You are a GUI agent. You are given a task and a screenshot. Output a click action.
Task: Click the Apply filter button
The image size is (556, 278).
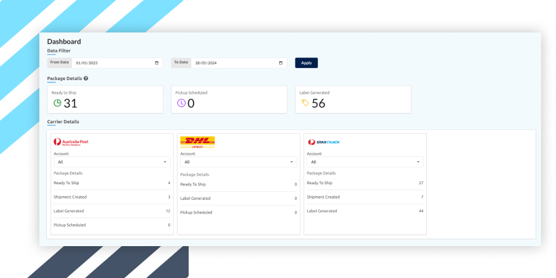click(x=306, y=62)
